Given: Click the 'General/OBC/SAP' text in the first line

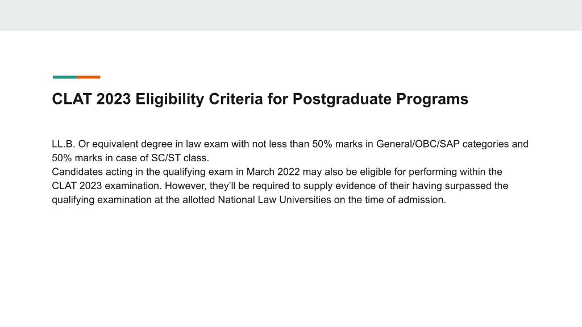Looking at the screenshot, I should pyautogui.click(x=418, y=144).
